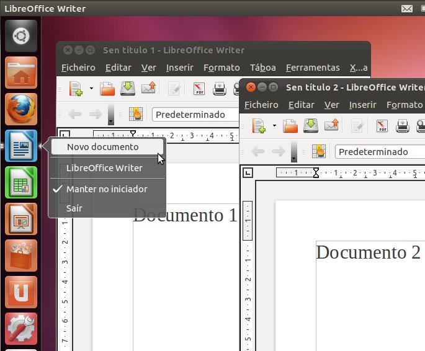Open Ver menu in Sen título 2
Image resolution: width=425 pixels, height=351 pixels.
[331, 105]
